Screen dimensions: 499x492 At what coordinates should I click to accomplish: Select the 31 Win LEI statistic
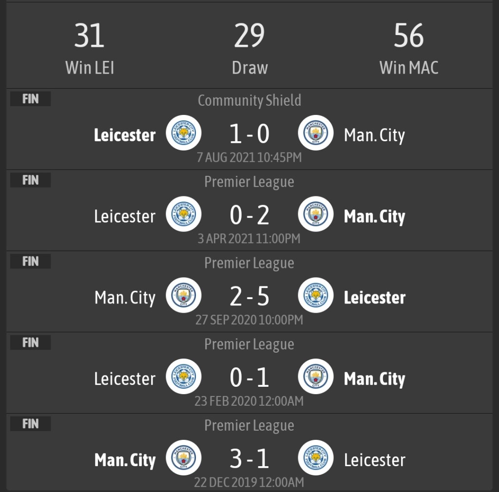click(90, 49)
